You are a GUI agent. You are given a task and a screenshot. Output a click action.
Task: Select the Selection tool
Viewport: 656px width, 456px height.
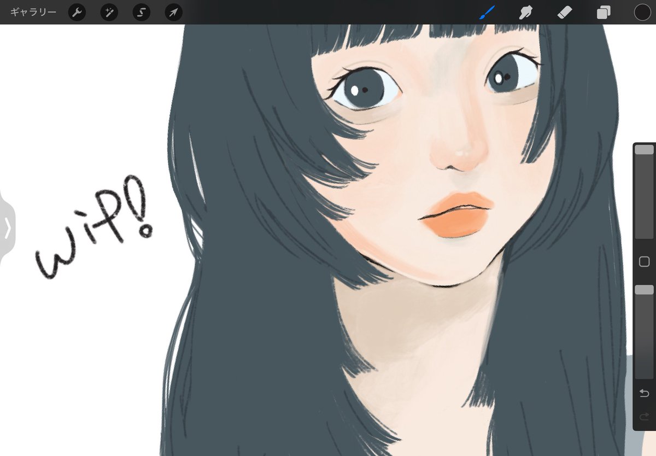[140, 12]
